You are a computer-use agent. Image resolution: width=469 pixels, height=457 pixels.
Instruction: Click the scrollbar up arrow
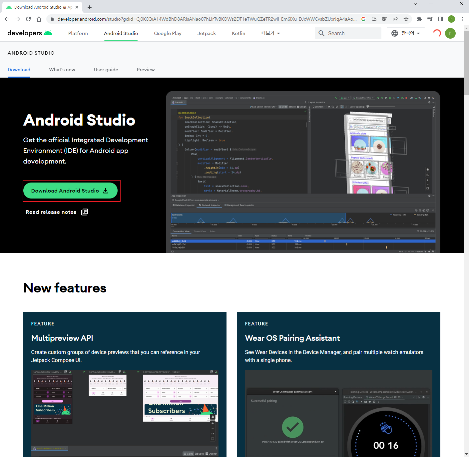[x=466, y=28]
